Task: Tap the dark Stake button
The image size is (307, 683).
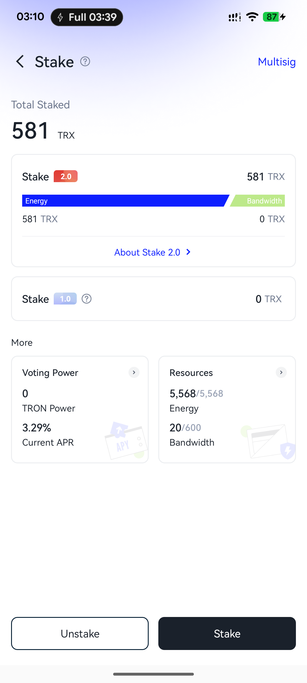Action: (227, 633)
